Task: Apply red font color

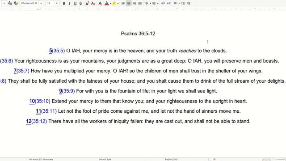Action: [106, 3]
